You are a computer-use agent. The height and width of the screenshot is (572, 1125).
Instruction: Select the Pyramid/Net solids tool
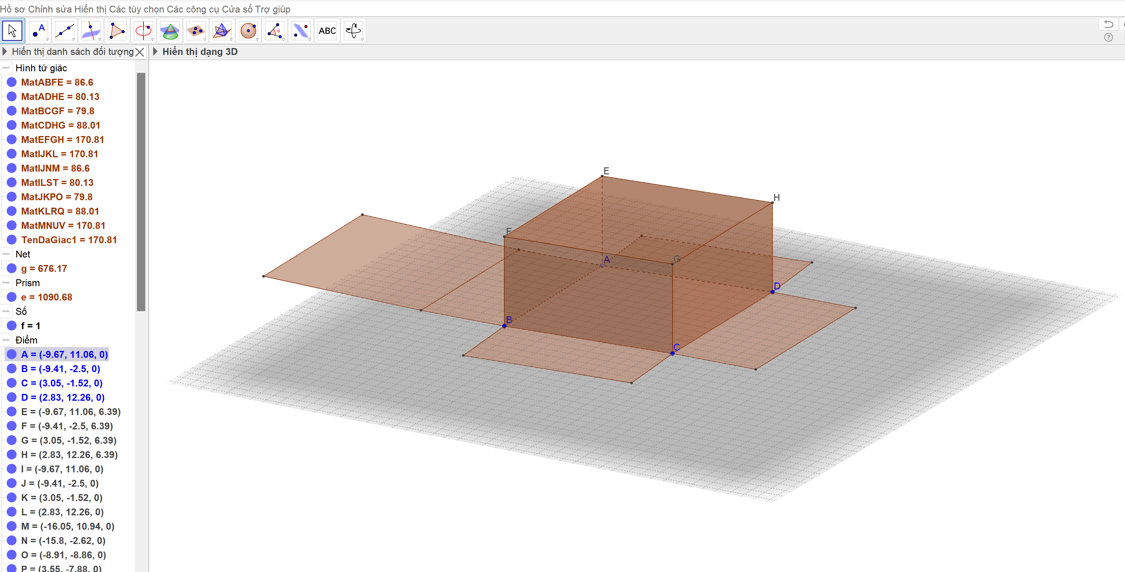[222, 31]
